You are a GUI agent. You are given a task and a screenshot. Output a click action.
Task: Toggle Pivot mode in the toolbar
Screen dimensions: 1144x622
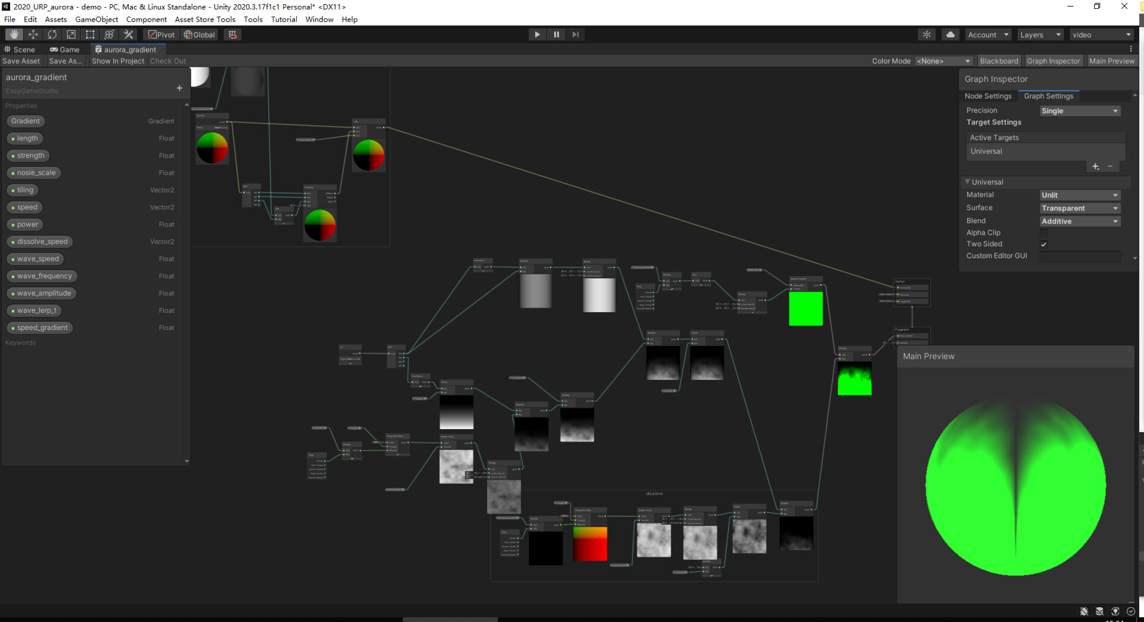161,34
